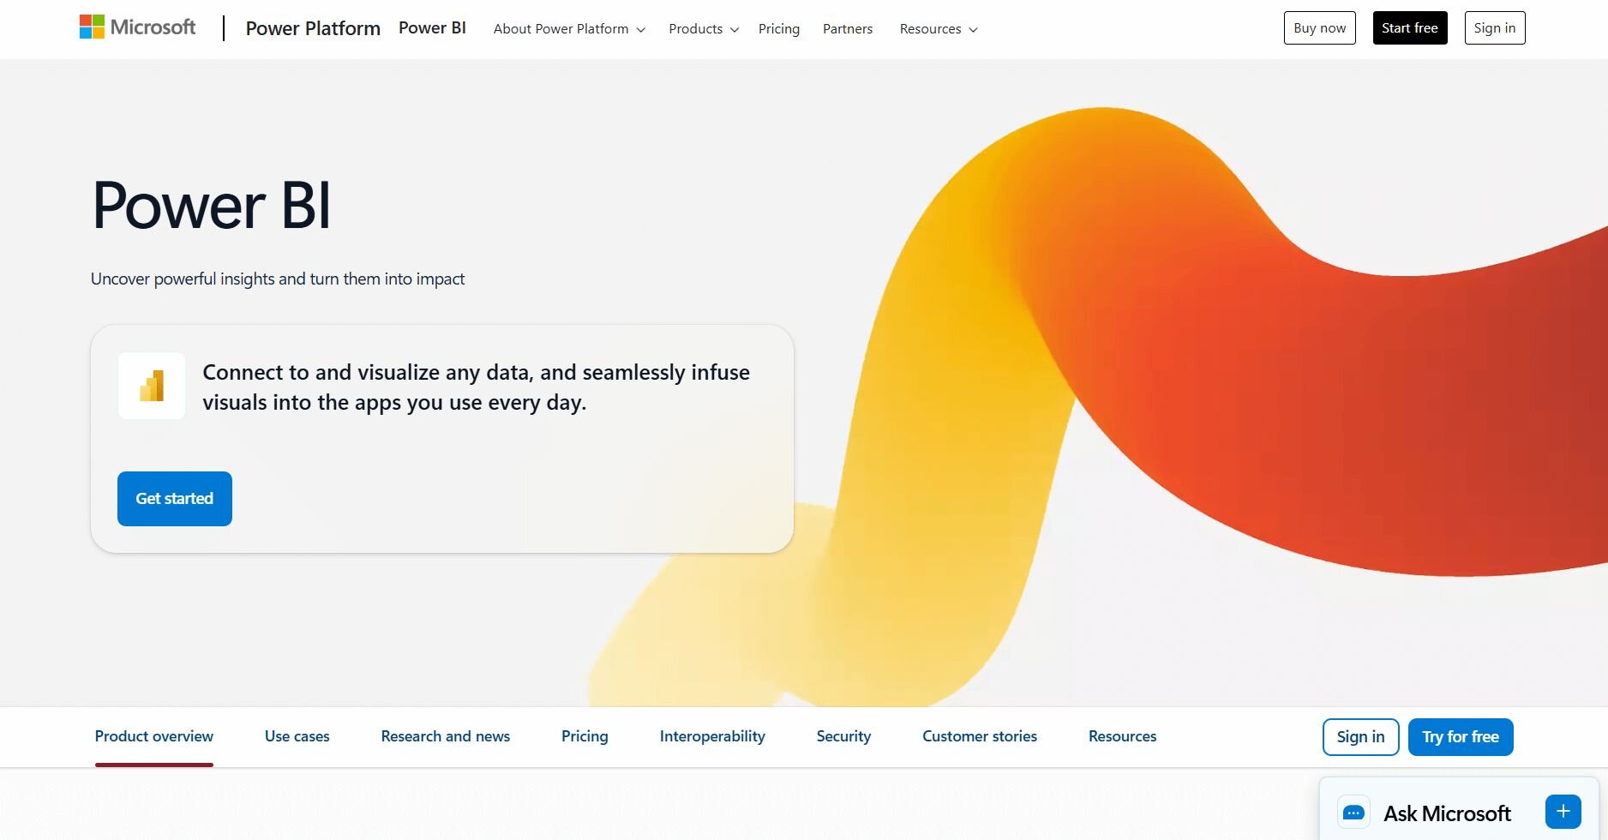Click the black Start free button
1608x840 pixels.
[1409, 28]
